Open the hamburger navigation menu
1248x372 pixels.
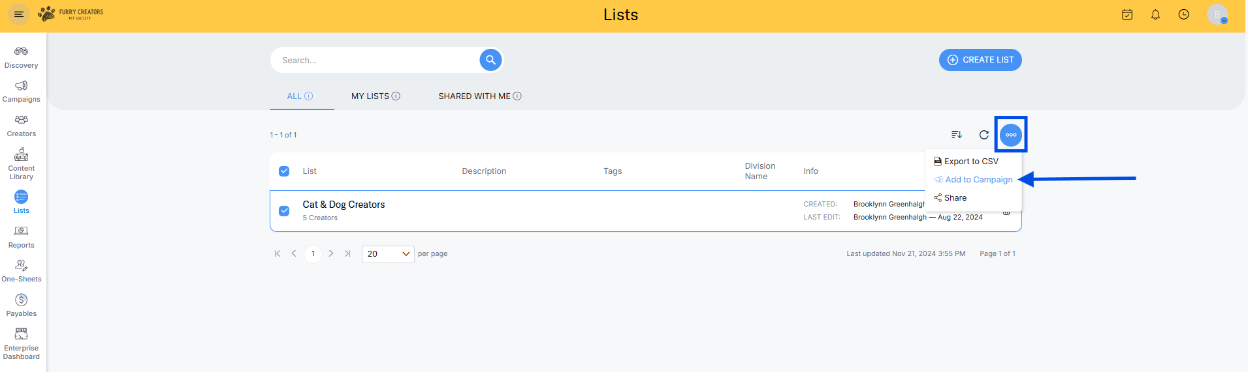(18, 14)
